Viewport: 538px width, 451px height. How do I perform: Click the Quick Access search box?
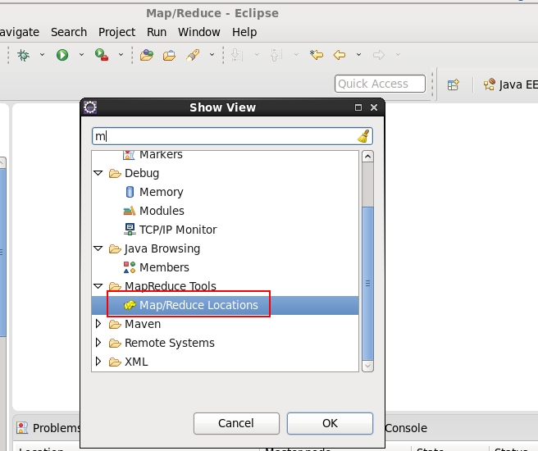click(x=380, y=84)
